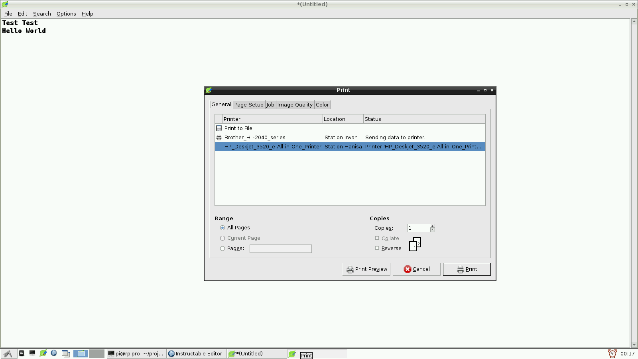638x359 pixels.
Task: Open the Search menu
Action: (42, 14)
